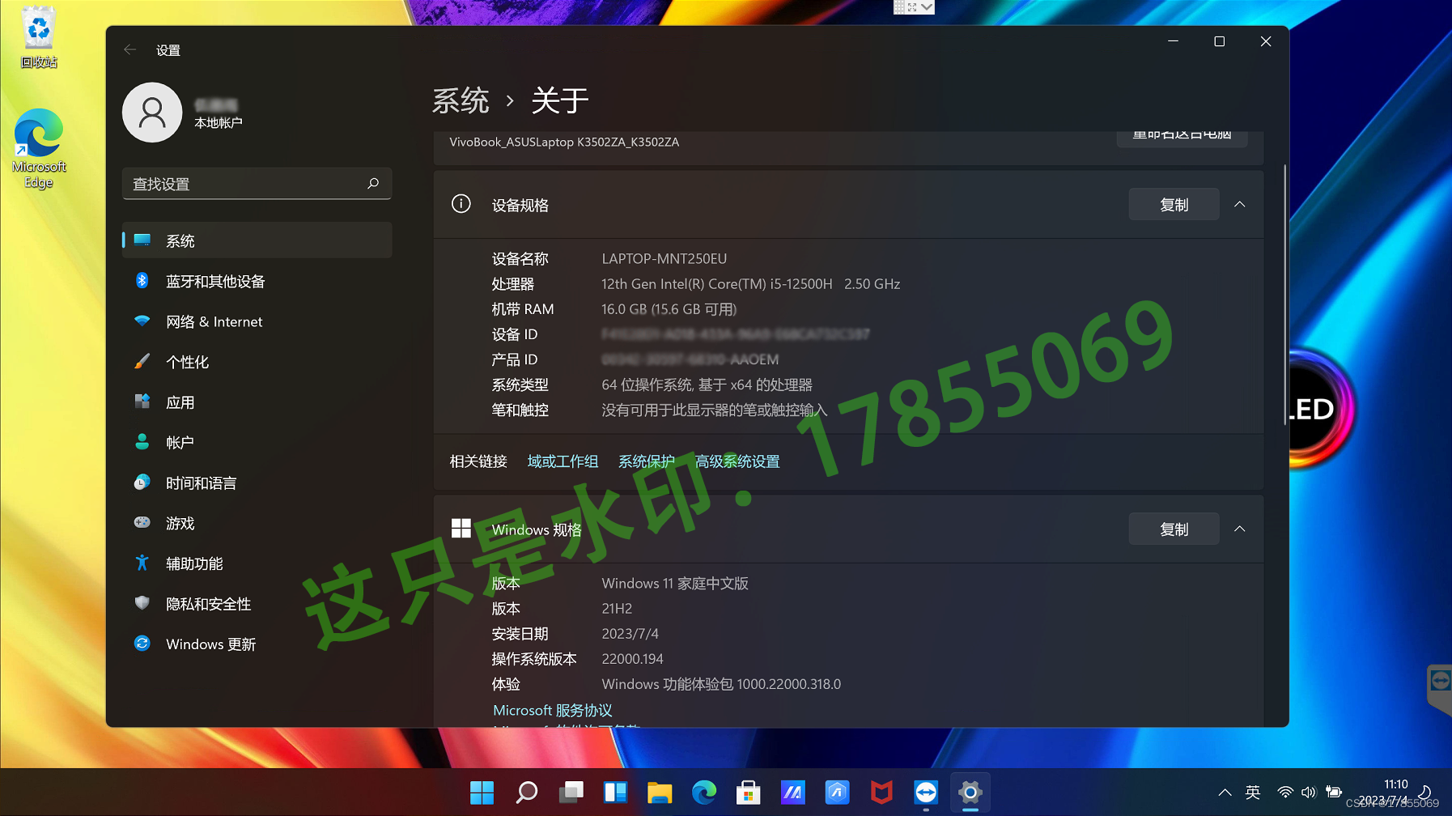The image size is (1452, 816).
Task: Switch input language 英 indicator
Action: point(1253,793)
